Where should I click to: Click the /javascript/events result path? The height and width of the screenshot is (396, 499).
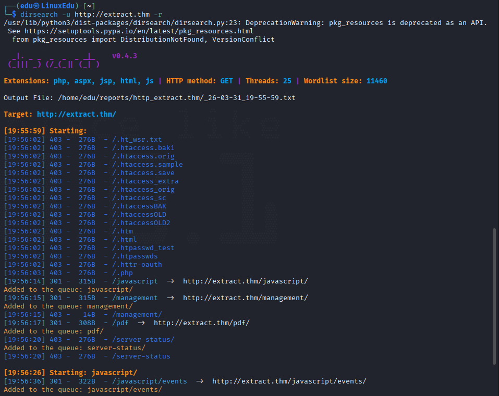[150, 381]
